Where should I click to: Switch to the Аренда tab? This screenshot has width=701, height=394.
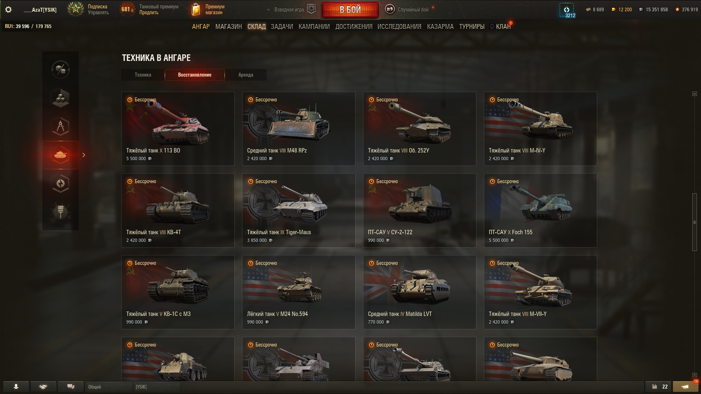point(246,75)
